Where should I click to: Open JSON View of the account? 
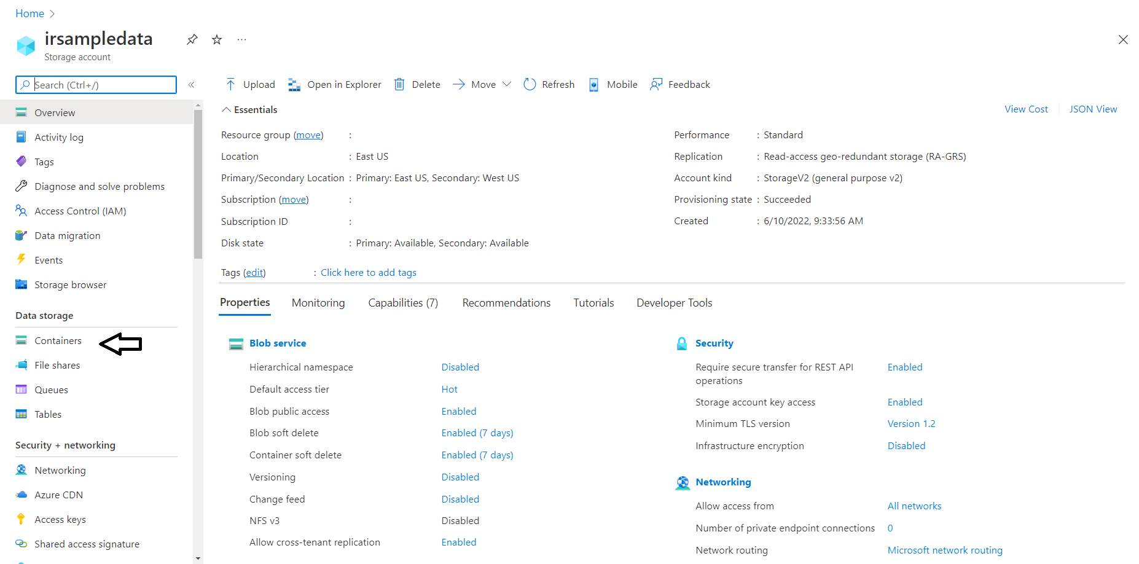1093,109
